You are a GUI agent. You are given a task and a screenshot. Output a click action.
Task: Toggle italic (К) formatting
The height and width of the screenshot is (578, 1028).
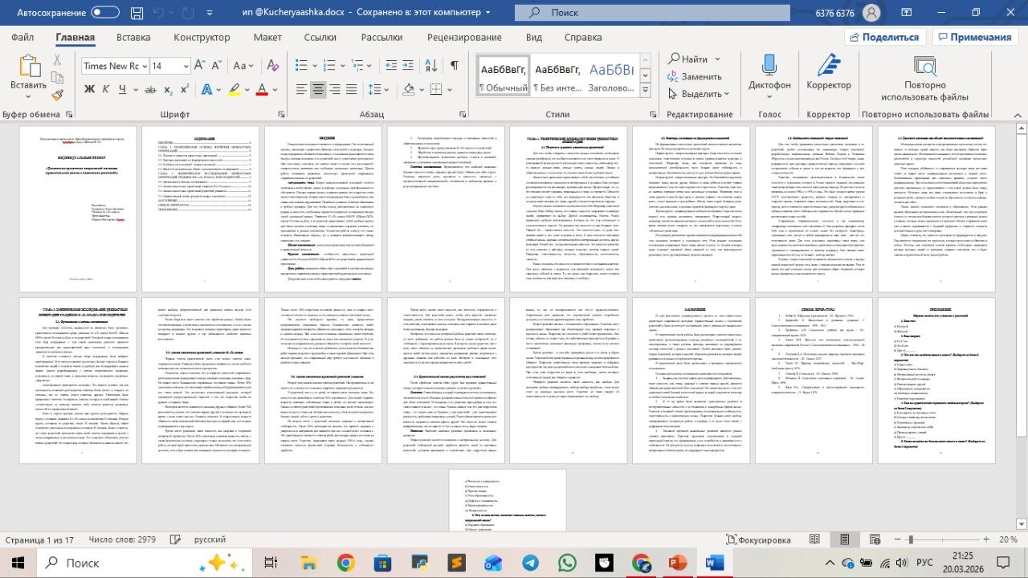tap(106, 89)
